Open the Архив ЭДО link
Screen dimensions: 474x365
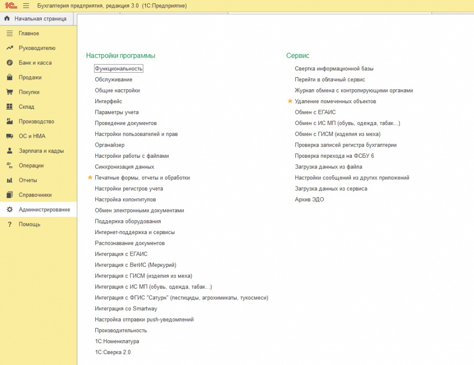[309, 199]
